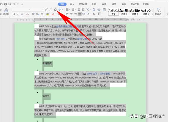Click the Borders icon

coord(99,14)
